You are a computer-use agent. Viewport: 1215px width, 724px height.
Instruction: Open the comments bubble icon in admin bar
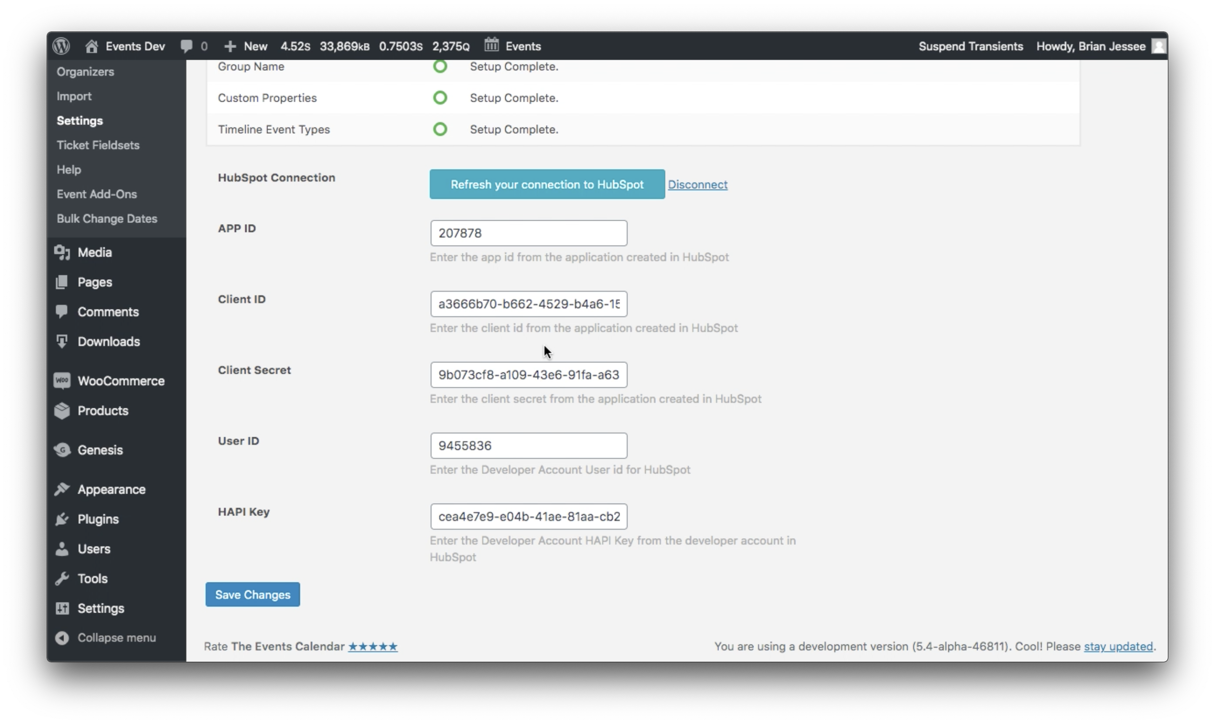click(186, 46)
